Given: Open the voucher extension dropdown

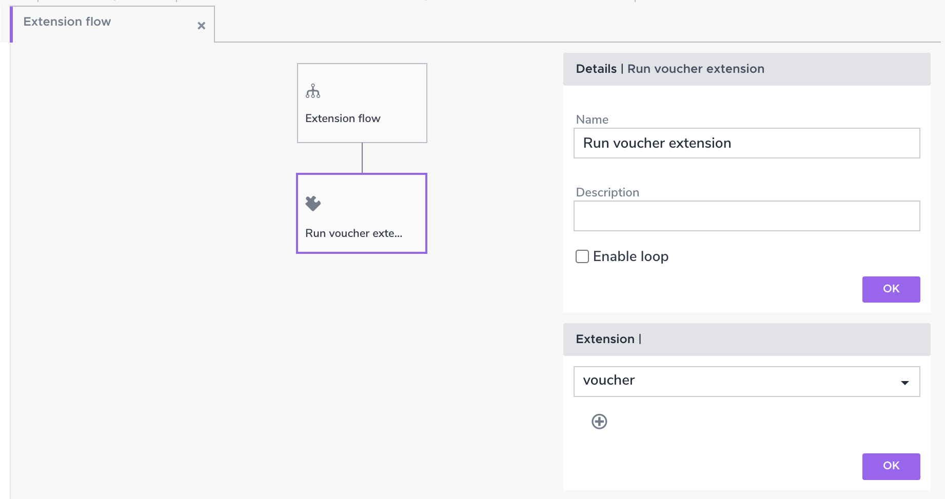Looking at the screenshot, I should click(x=746, y=381).
